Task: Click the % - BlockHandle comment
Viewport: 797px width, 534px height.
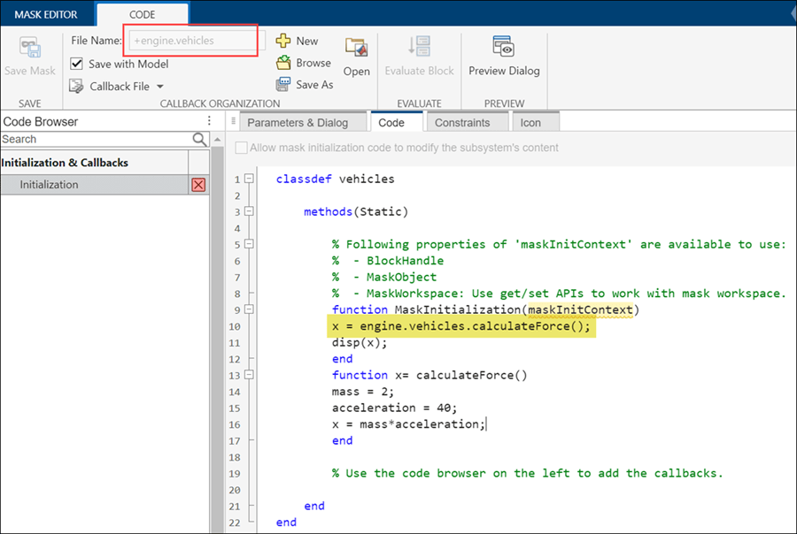Action: tap(388, 261)
